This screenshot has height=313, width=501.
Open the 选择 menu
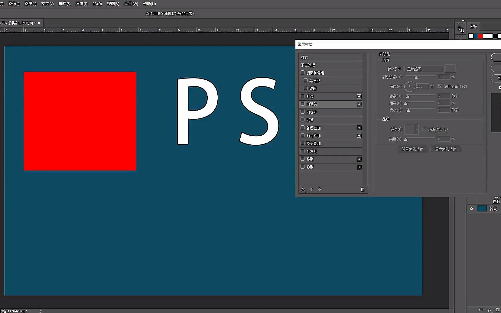[64, 4]
